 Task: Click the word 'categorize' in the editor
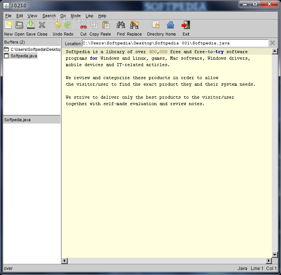tap(117, 78)
